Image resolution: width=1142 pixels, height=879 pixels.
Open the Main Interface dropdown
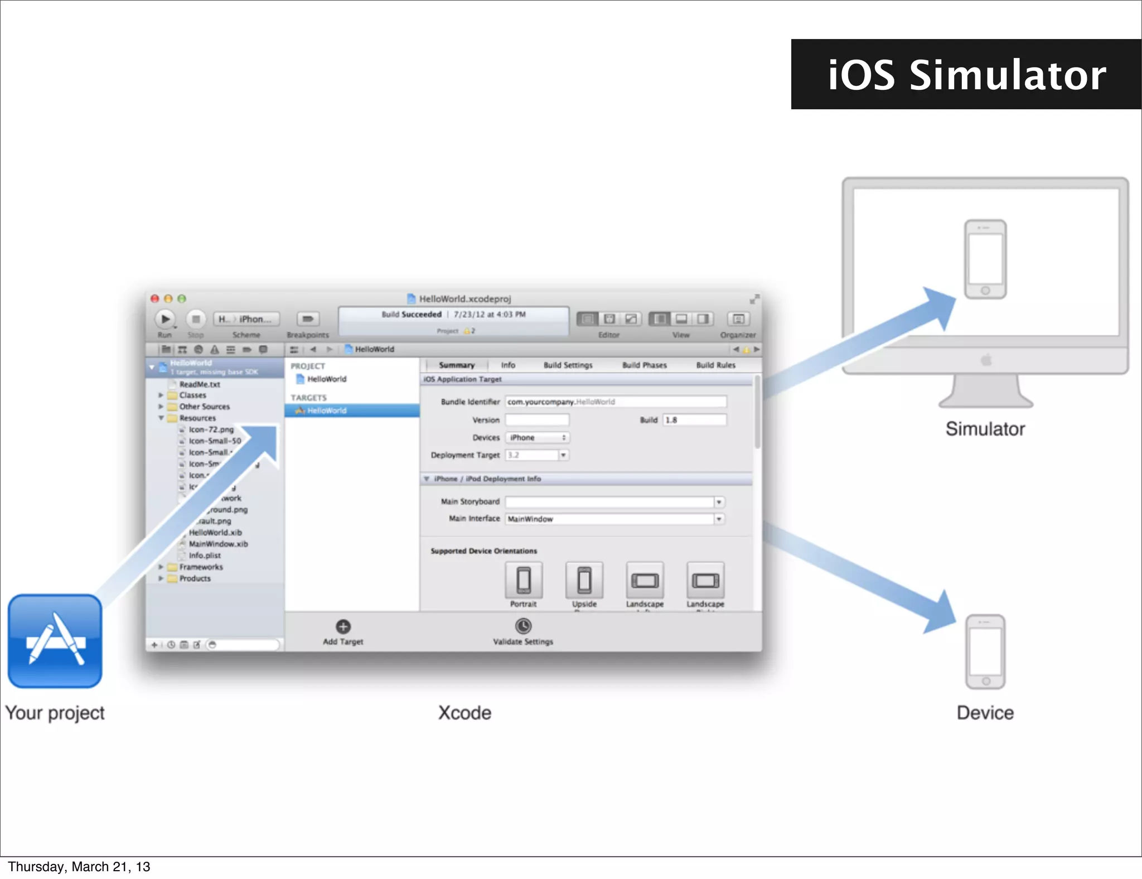pos(719,519)
